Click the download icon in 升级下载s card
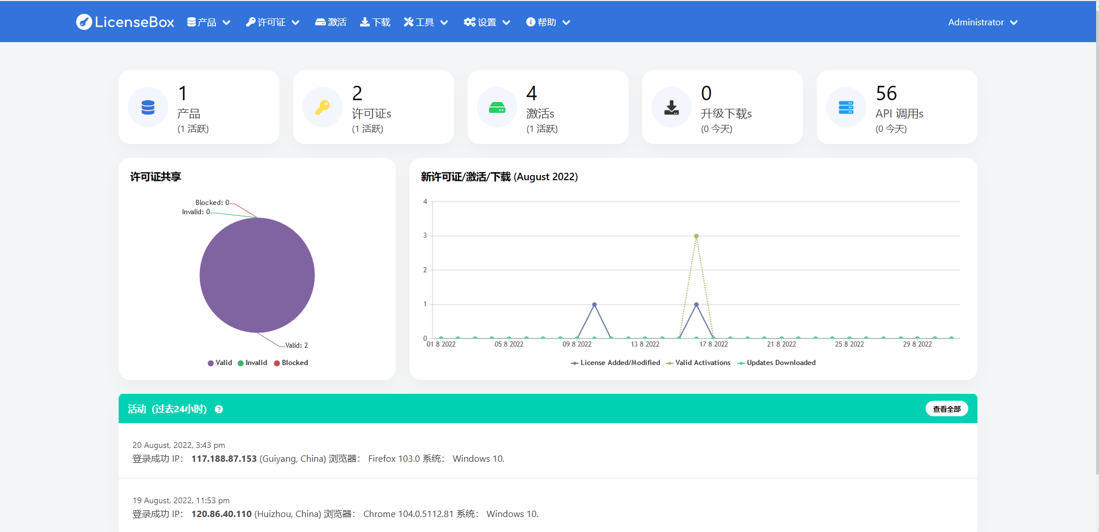The width and height of the screenshot is (1099, 532). point(672,108)
